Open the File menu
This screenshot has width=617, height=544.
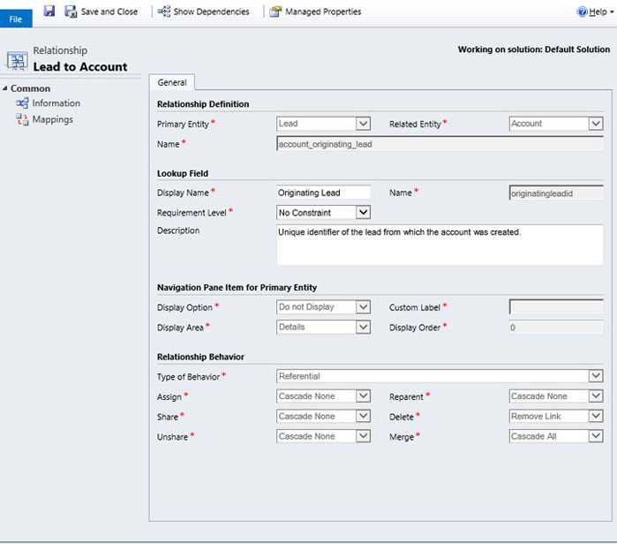16,19
